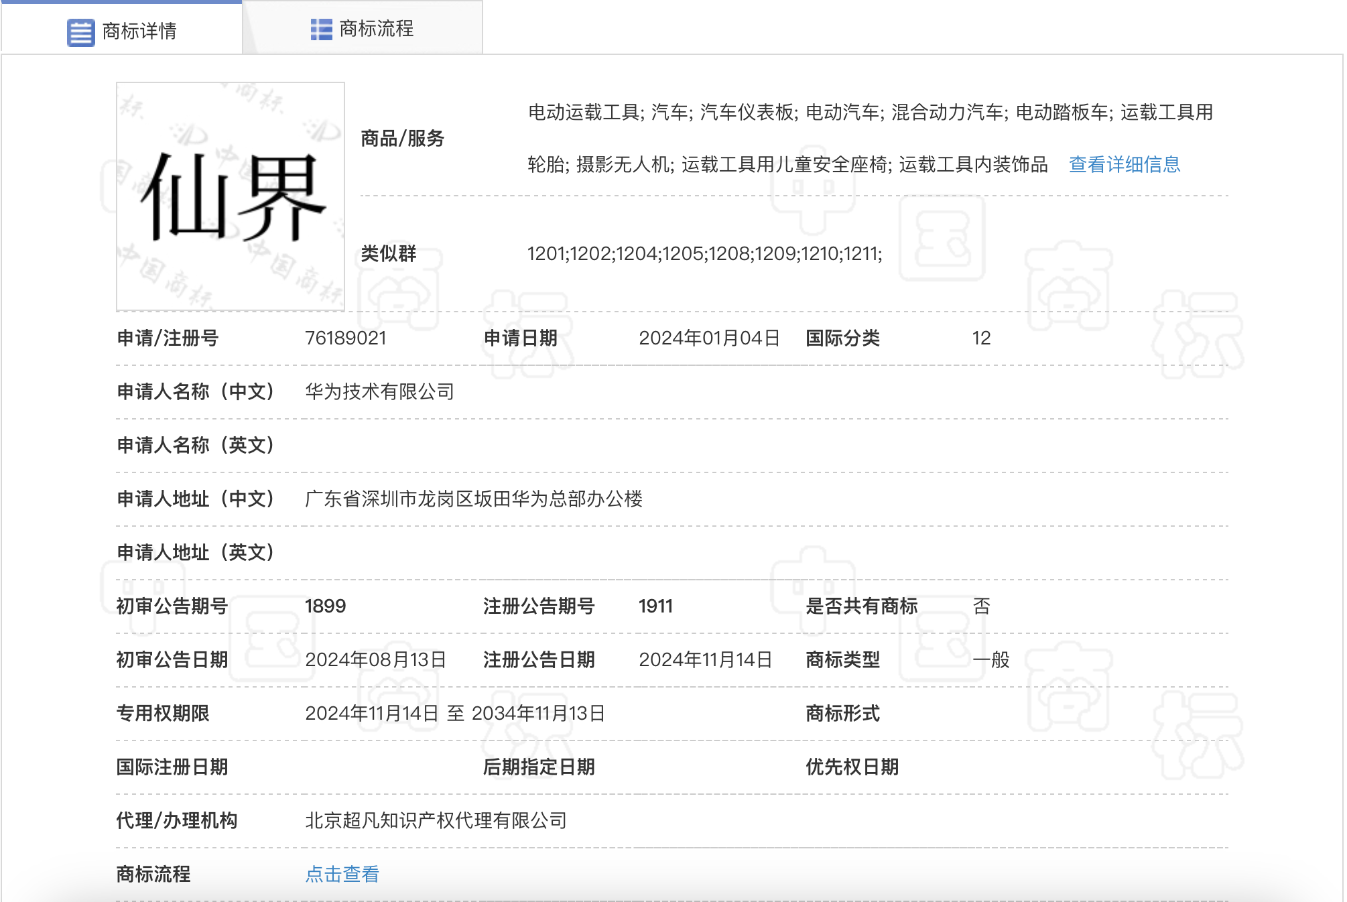Screen dimensions: 1347x902
Task: Click trademark type value 一般
Action: pyautogui.click(x=990, y=659)
